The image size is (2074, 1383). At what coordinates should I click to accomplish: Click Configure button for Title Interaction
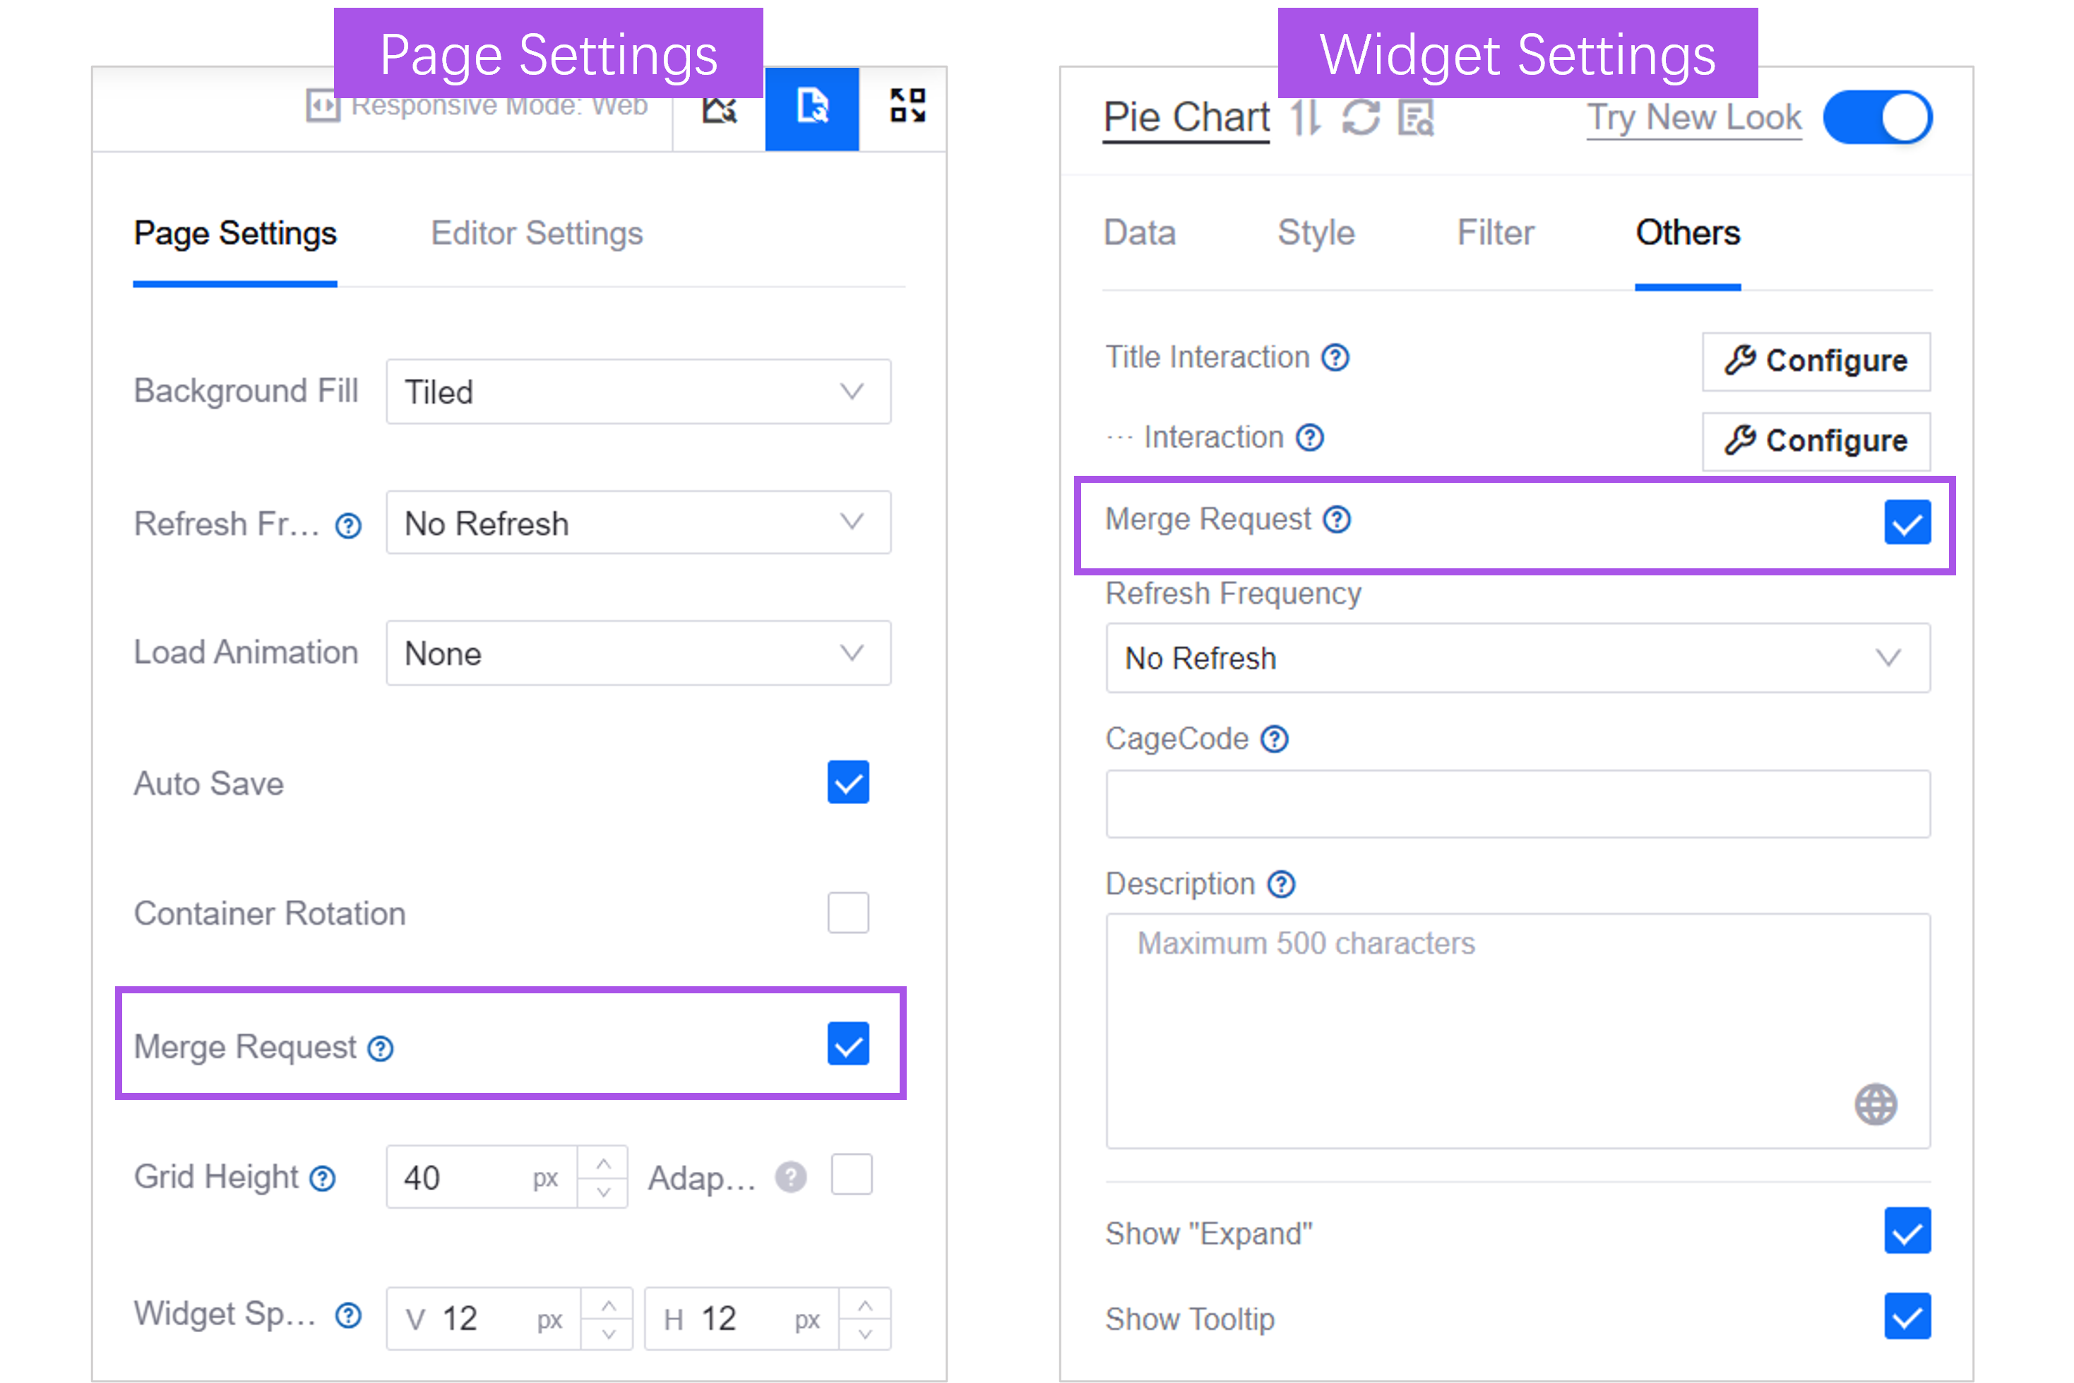1816,361
